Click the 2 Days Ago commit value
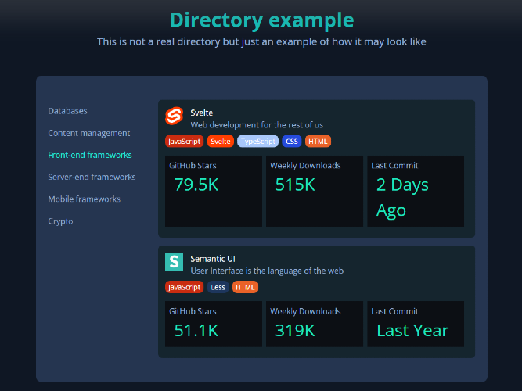522x391 pixels. [402, 198]
